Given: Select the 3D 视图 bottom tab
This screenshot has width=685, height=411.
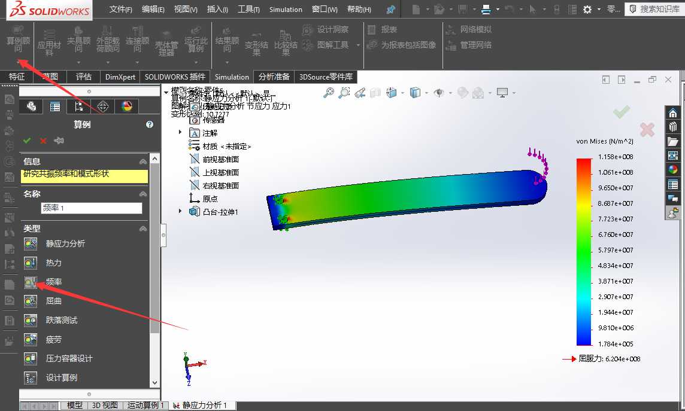Looking at the screenshot, I should [104, 406].
